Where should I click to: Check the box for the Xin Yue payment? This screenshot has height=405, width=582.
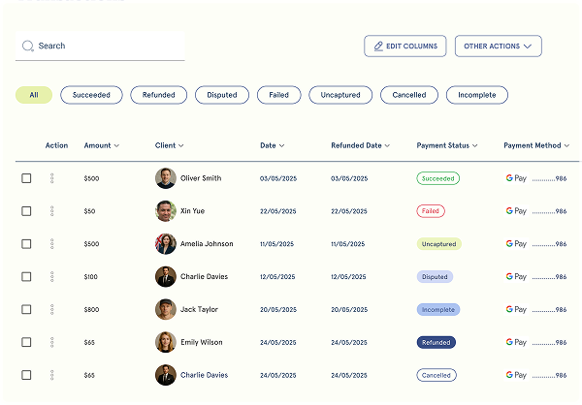(26, 211)
